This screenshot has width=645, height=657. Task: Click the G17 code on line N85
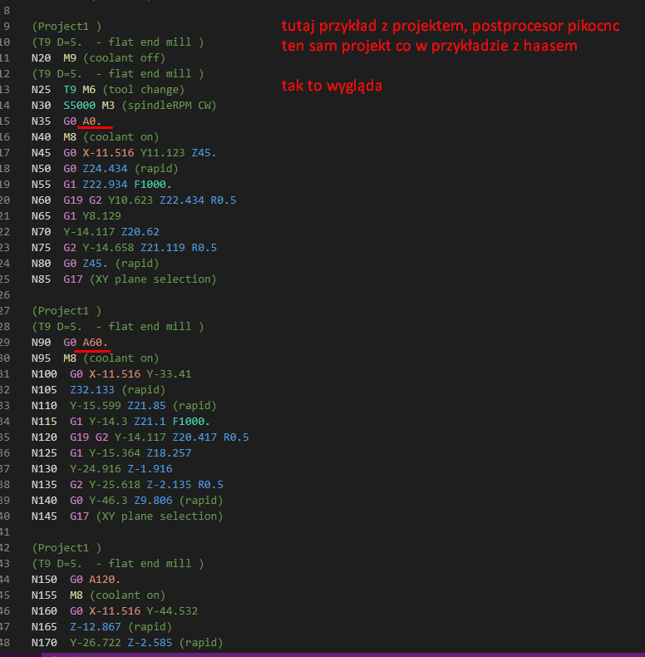click(x=73, y=279)
